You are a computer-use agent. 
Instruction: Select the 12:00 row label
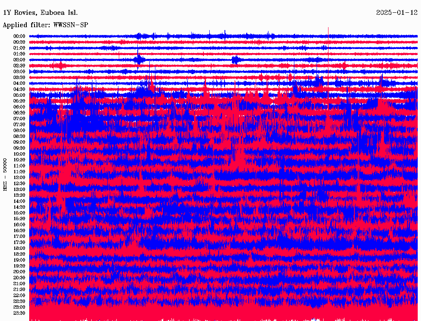pyautogui.click(x=19, y=177)
